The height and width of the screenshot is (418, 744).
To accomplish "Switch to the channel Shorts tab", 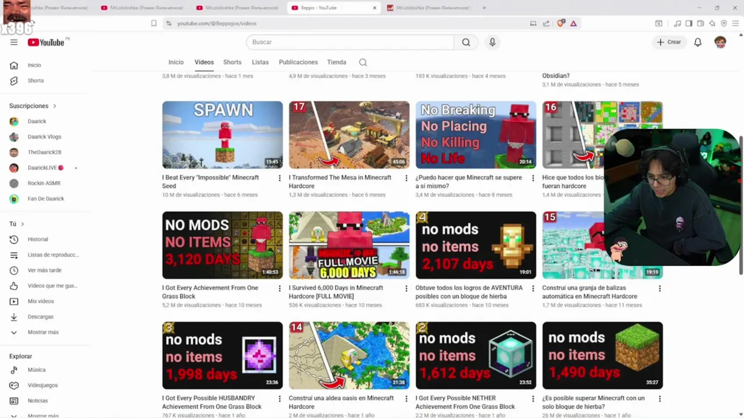I will pyautogui.click(x=232, y=62).
